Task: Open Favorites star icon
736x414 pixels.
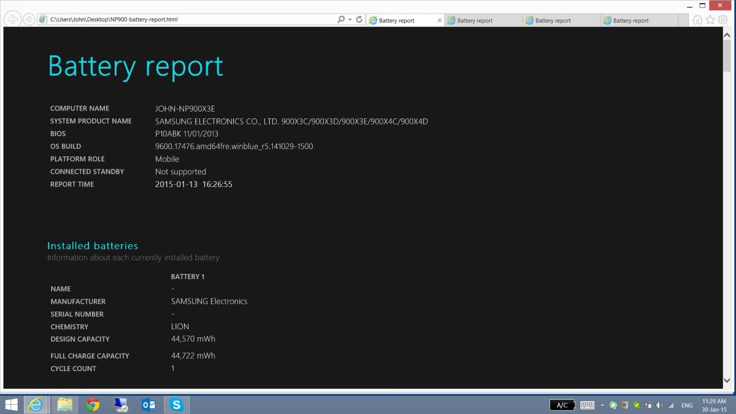Action: pos(710,20)
